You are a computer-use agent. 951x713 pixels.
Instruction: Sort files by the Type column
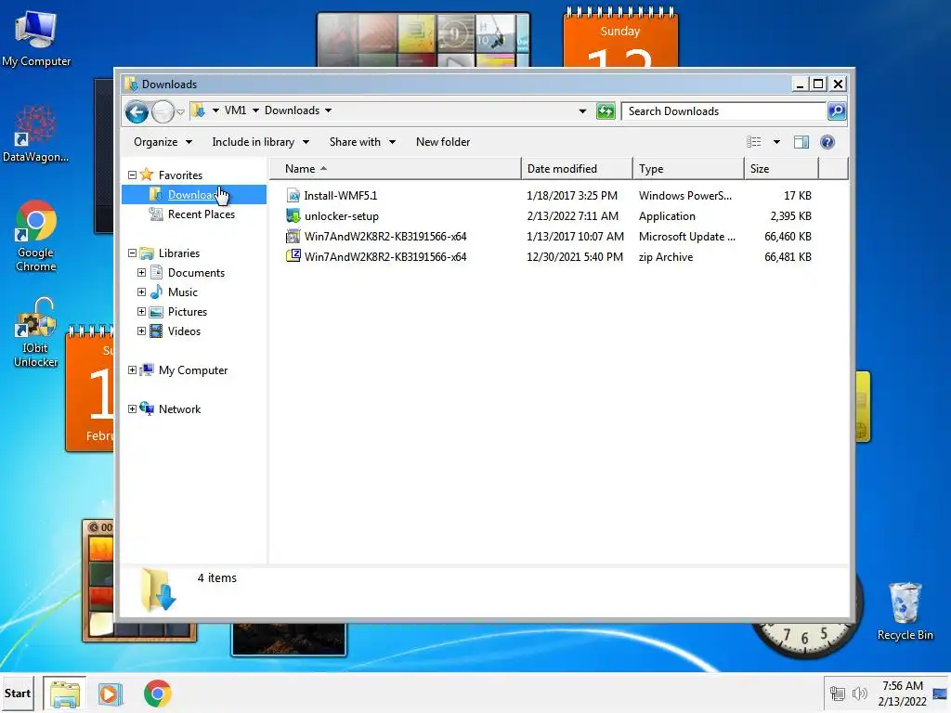point(688,169)
